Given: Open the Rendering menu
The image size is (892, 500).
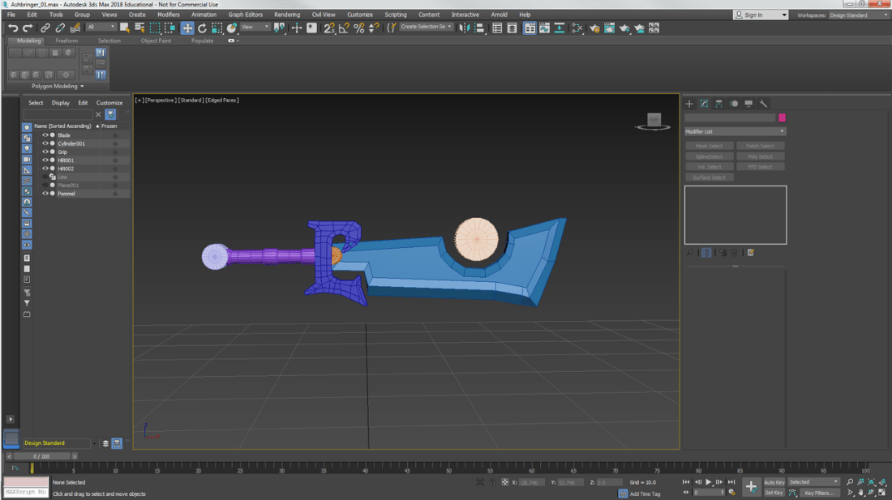Looking at the screenshot, I should click(x=286, y=15).
